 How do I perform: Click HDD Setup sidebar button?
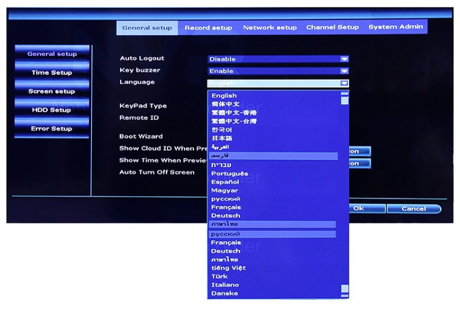point(52,110)
